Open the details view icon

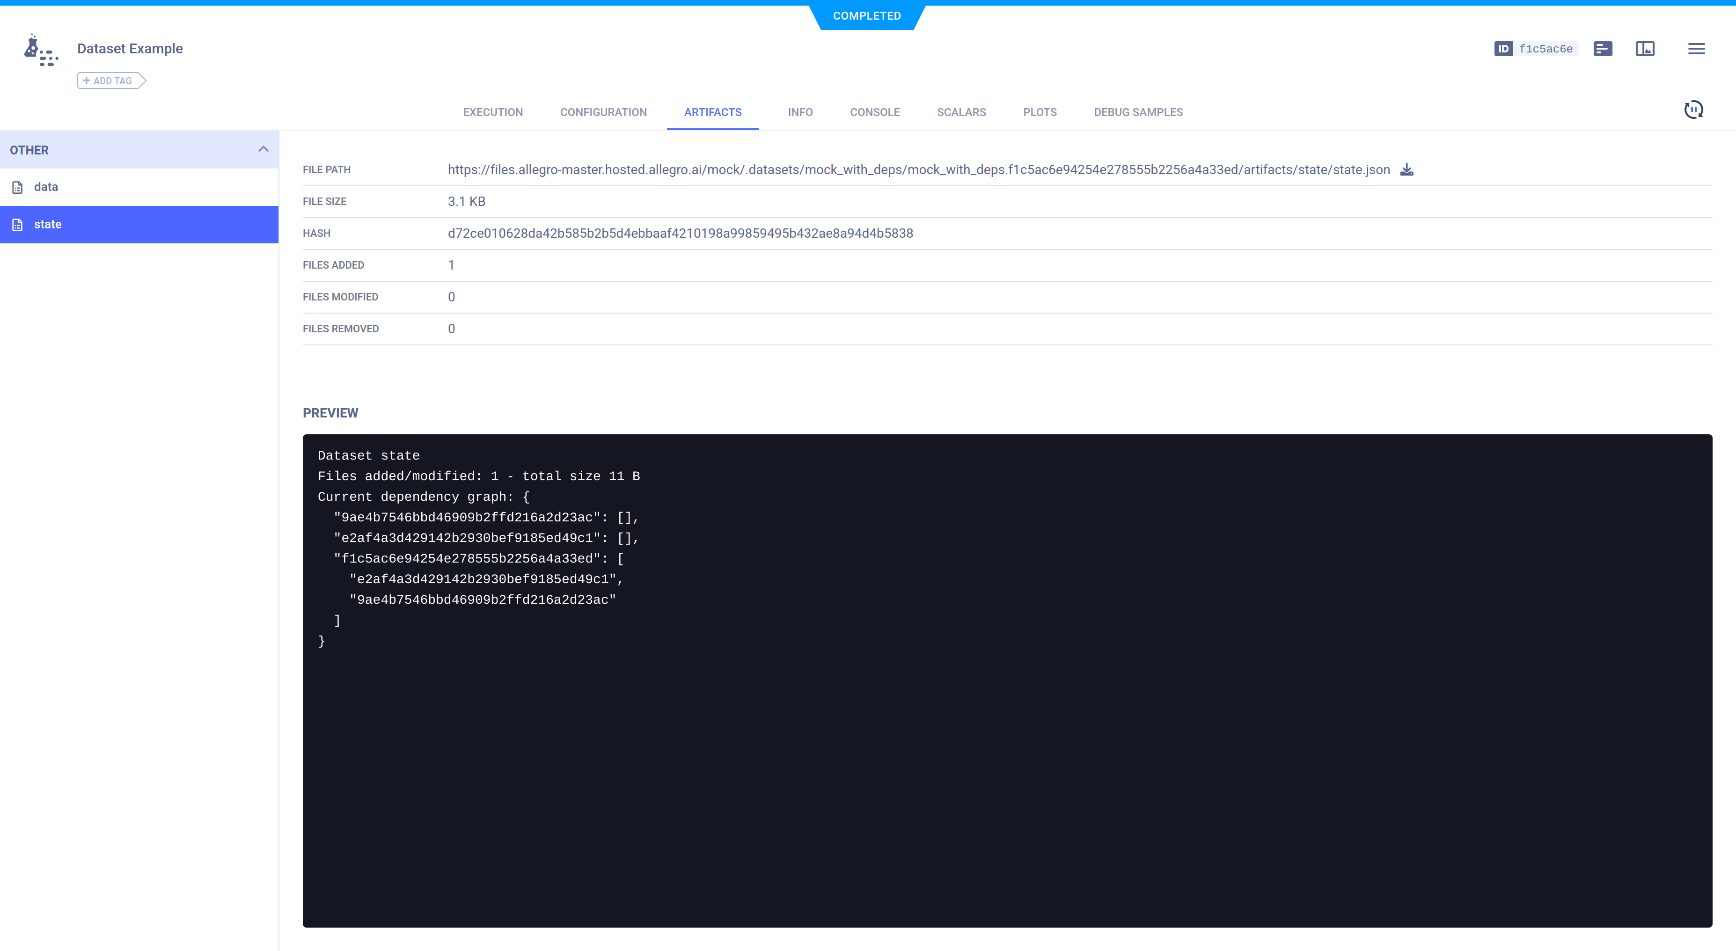coord(1603,48)
